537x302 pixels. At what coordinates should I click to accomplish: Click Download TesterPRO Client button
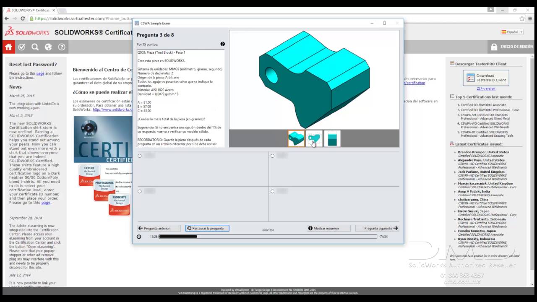(486, 78)
